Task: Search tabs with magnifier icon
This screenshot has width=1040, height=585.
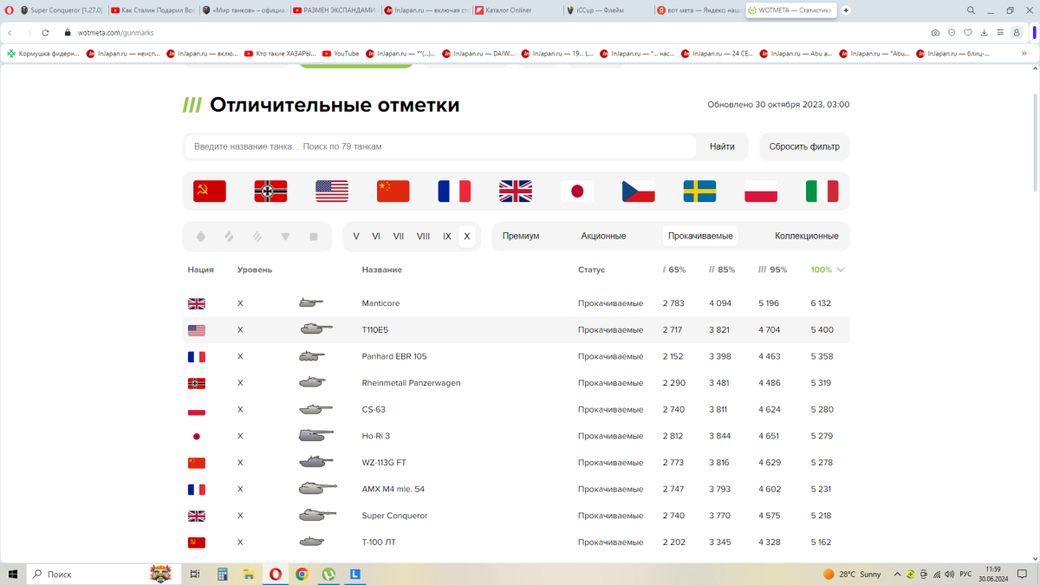Action: click(x=971, y=10)
